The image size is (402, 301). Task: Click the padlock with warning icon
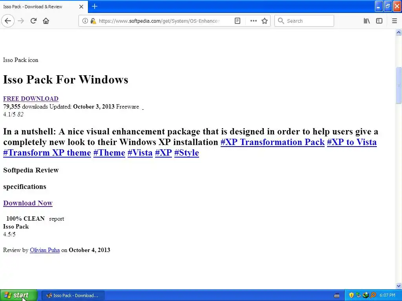coord(93,21)
